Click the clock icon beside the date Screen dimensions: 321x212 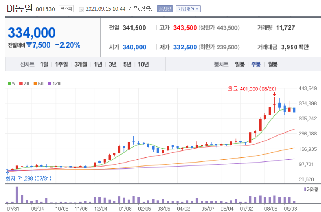(x=82, y=10)
